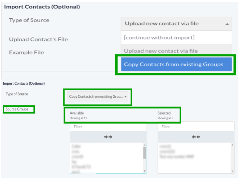Click the move-all-right double arrow icon

[108, 137]
